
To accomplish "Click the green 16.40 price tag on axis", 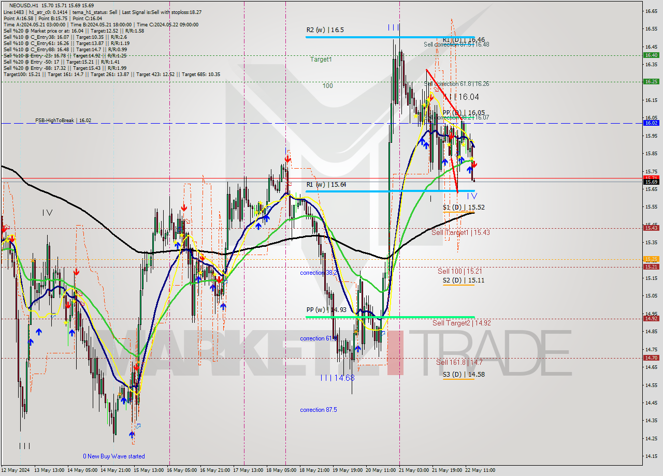I will 651,55.
